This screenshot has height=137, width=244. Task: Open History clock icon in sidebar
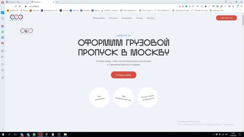(3, 70)
